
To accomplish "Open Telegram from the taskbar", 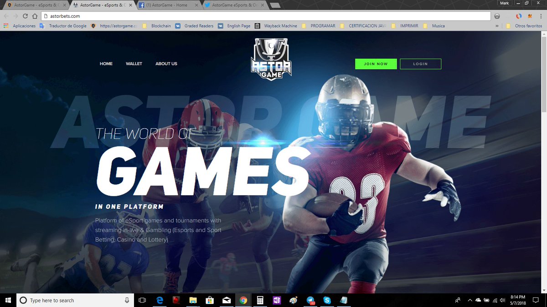I will (310, 300).
